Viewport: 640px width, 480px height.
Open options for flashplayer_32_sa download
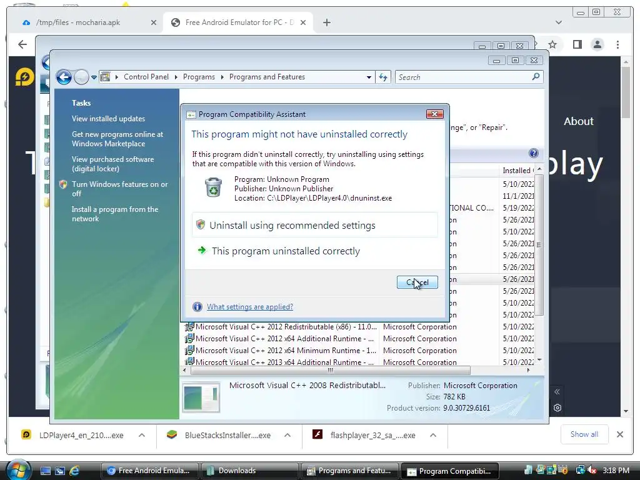[x=433, y=435]
